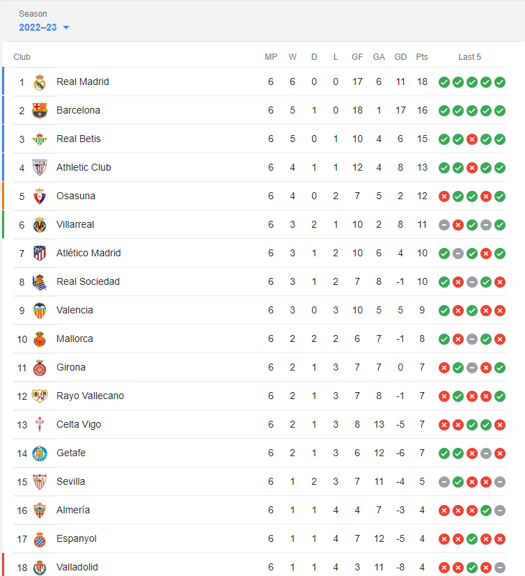Open the Rayo Vallecano team page
Viewport: 525px width, 576px height.
point(91,396)
